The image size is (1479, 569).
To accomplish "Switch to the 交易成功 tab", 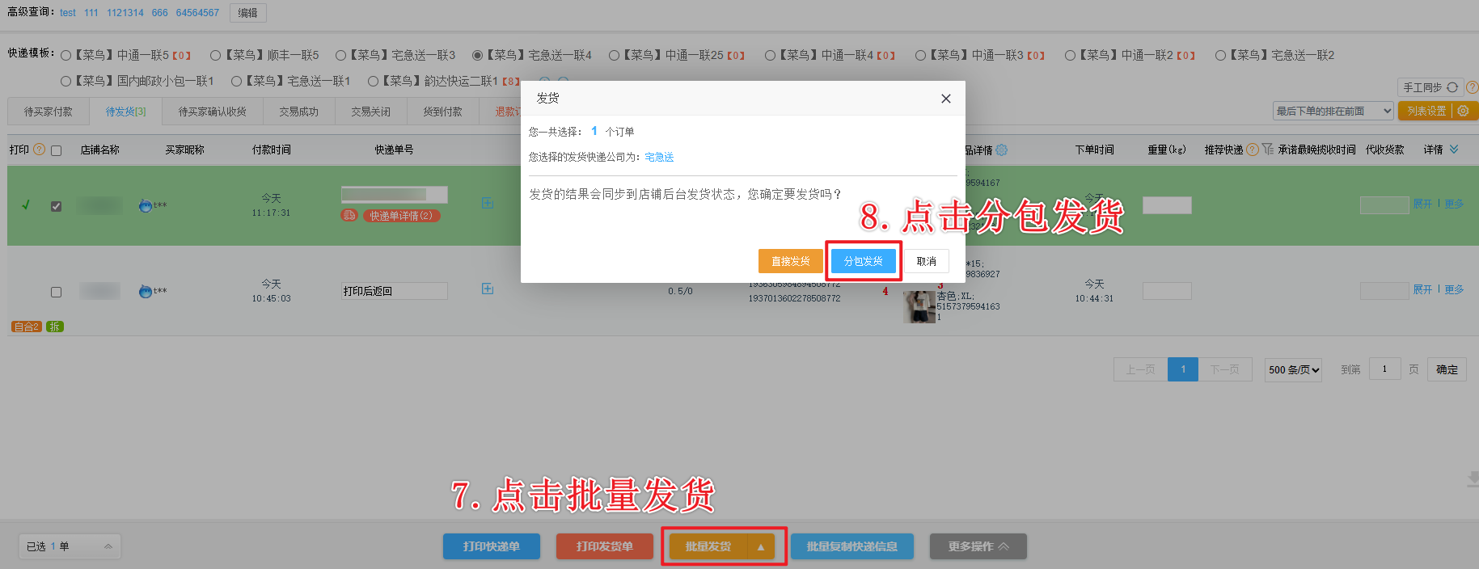I will [x=298, y=112].
